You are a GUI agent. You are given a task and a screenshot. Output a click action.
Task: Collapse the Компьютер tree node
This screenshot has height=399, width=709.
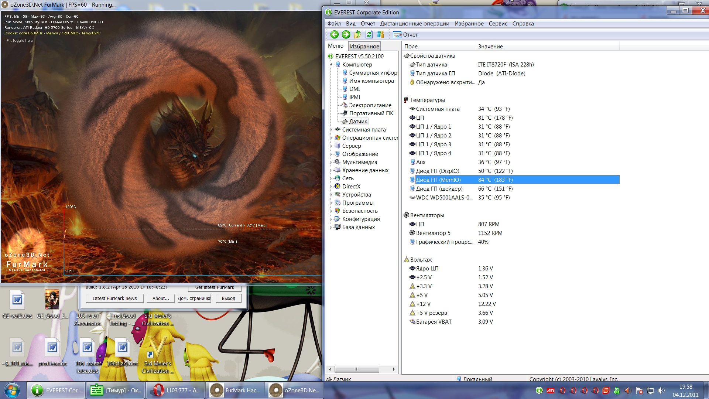point(331,65)
